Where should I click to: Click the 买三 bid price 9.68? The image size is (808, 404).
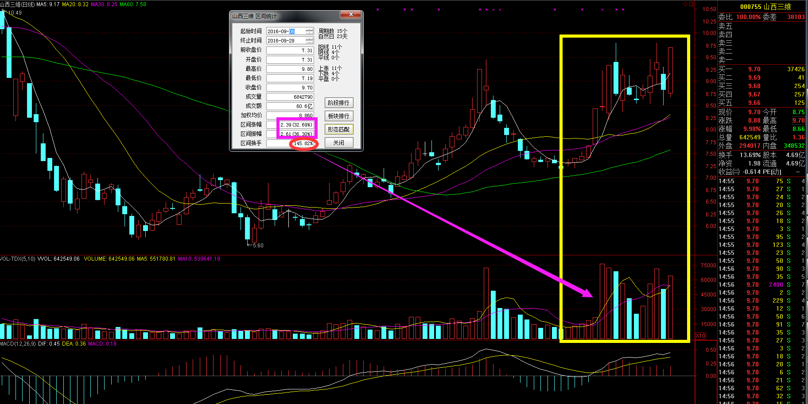754,86
